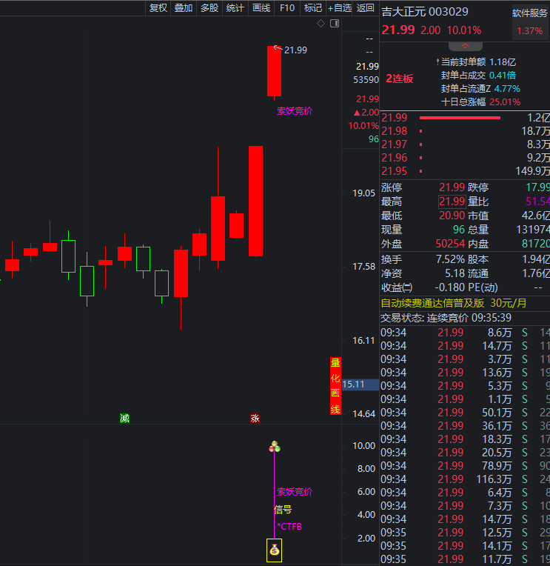The height and width of the screenshot is (566, 550).
Task: Click the colored balls indicator icon
Action: [x=275, y=447]
